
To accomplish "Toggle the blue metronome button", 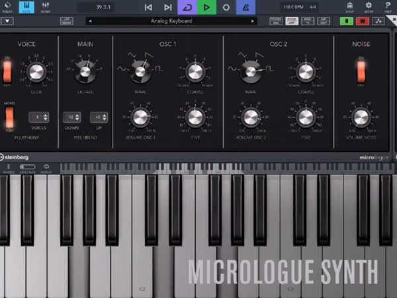I will point(245,7).
